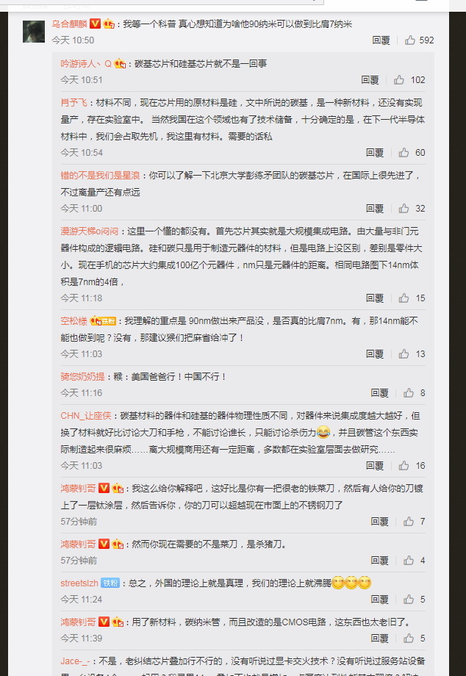Like 肖予飞's comment with 60 likes
This screenshot has width=466, height=676.
tap(404, 153)
